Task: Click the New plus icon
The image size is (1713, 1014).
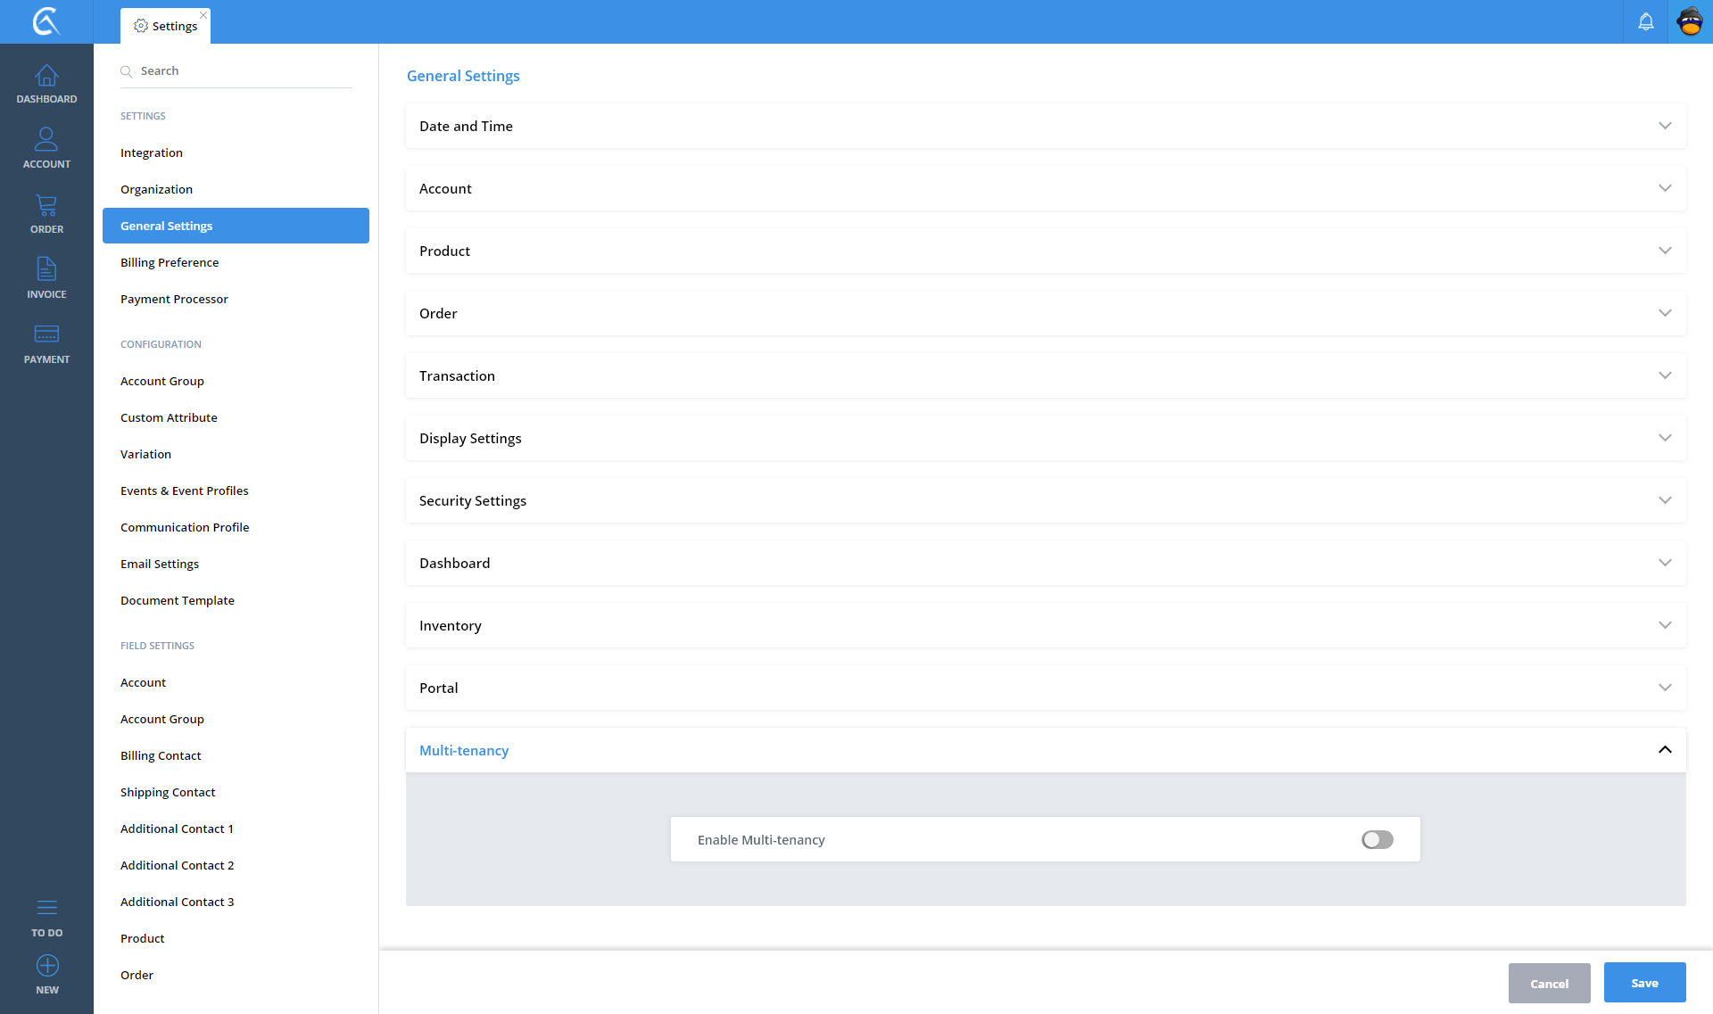Action: (x=46, y=967)
